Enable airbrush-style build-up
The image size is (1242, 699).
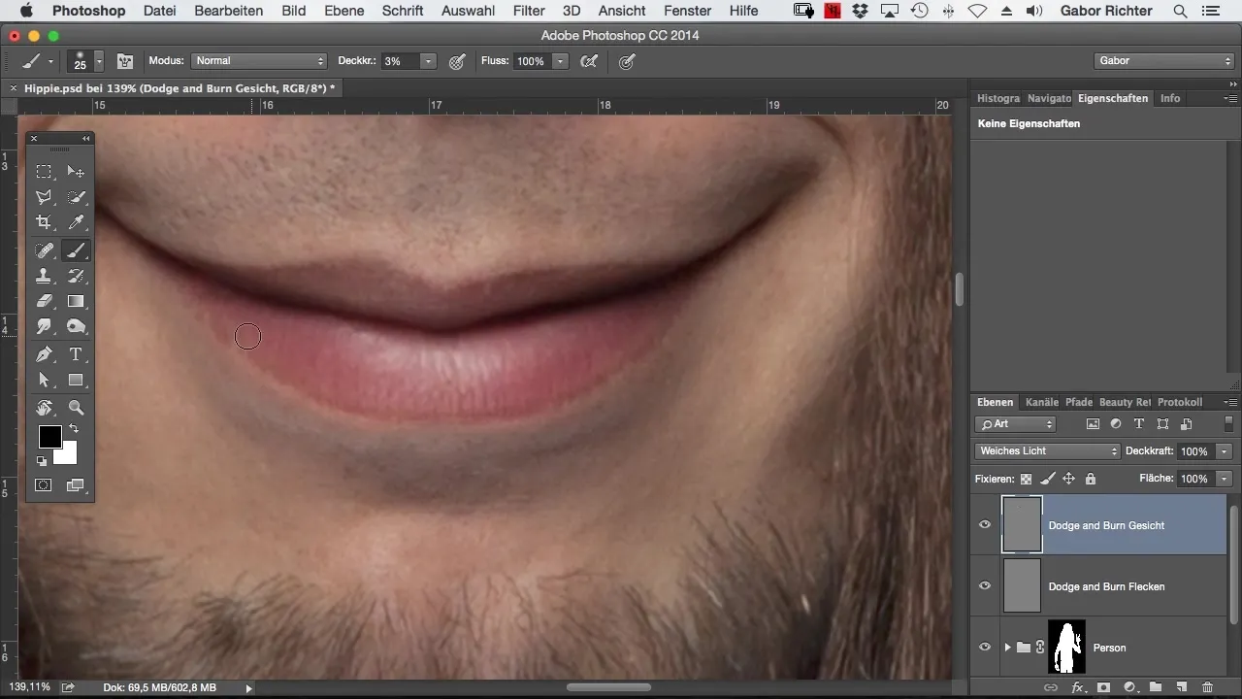point(588,61)
